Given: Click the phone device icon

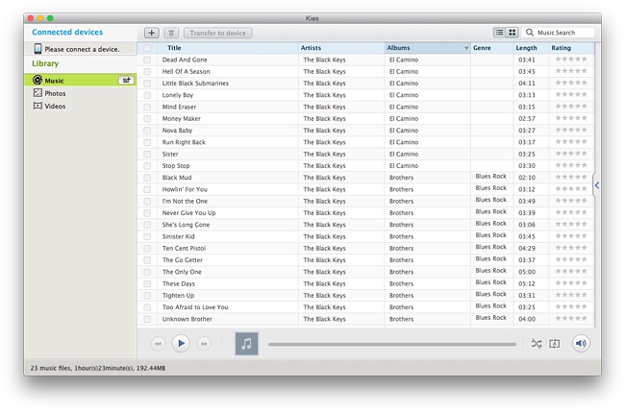Looking at the screenshot, I should pos(37,49).
